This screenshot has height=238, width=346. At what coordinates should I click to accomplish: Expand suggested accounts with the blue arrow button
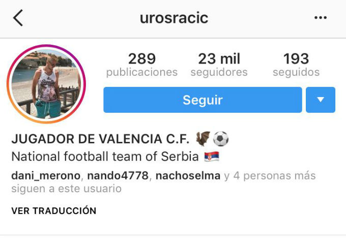(321, 100)
